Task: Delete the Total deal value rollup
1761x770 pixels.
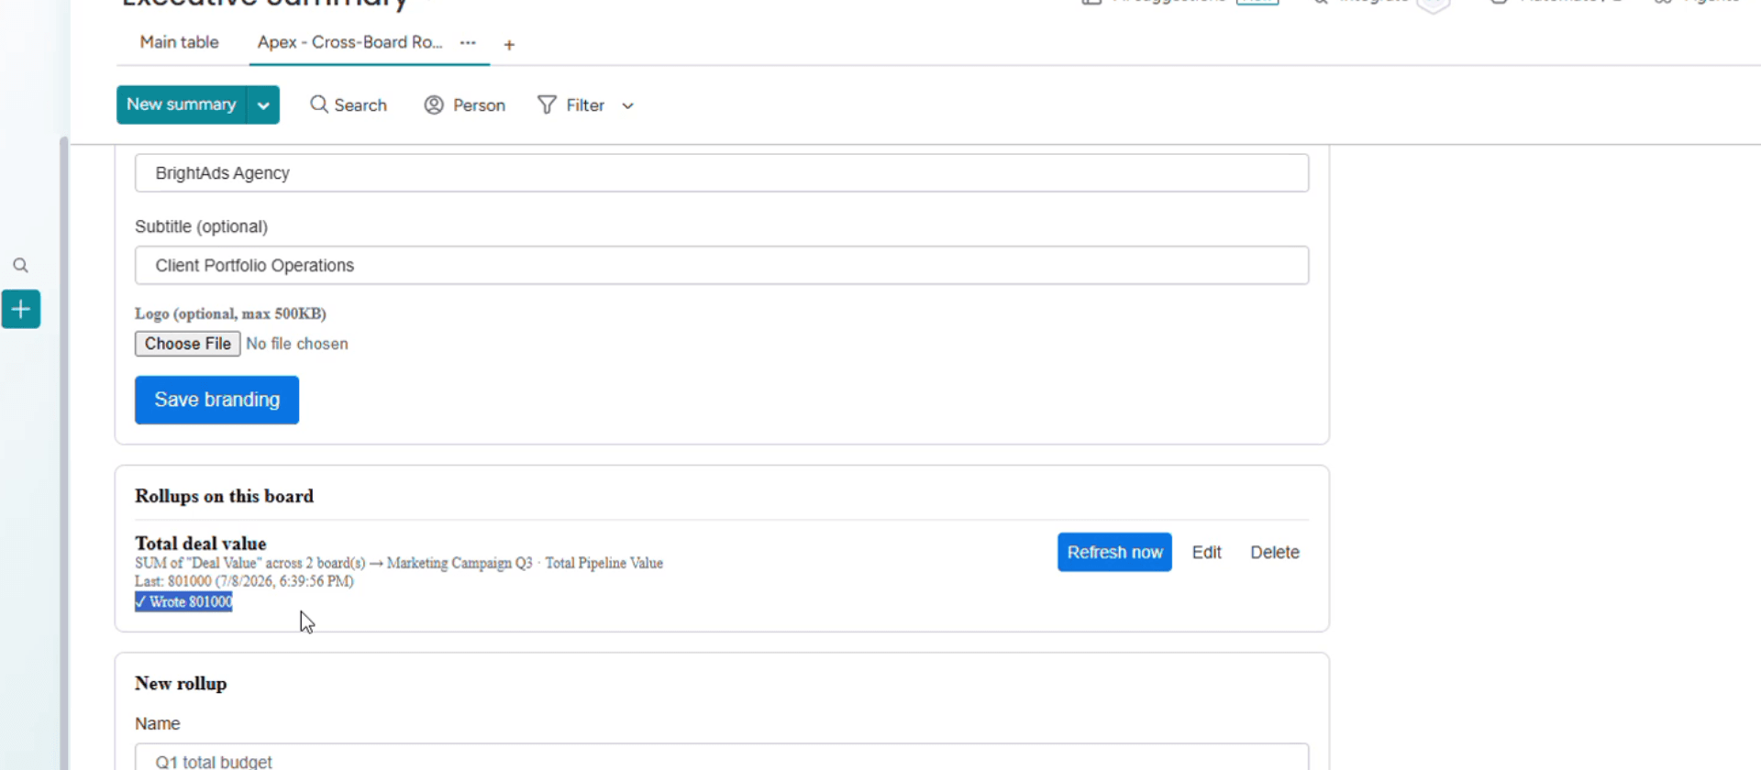Action: tap(1275, 552)
